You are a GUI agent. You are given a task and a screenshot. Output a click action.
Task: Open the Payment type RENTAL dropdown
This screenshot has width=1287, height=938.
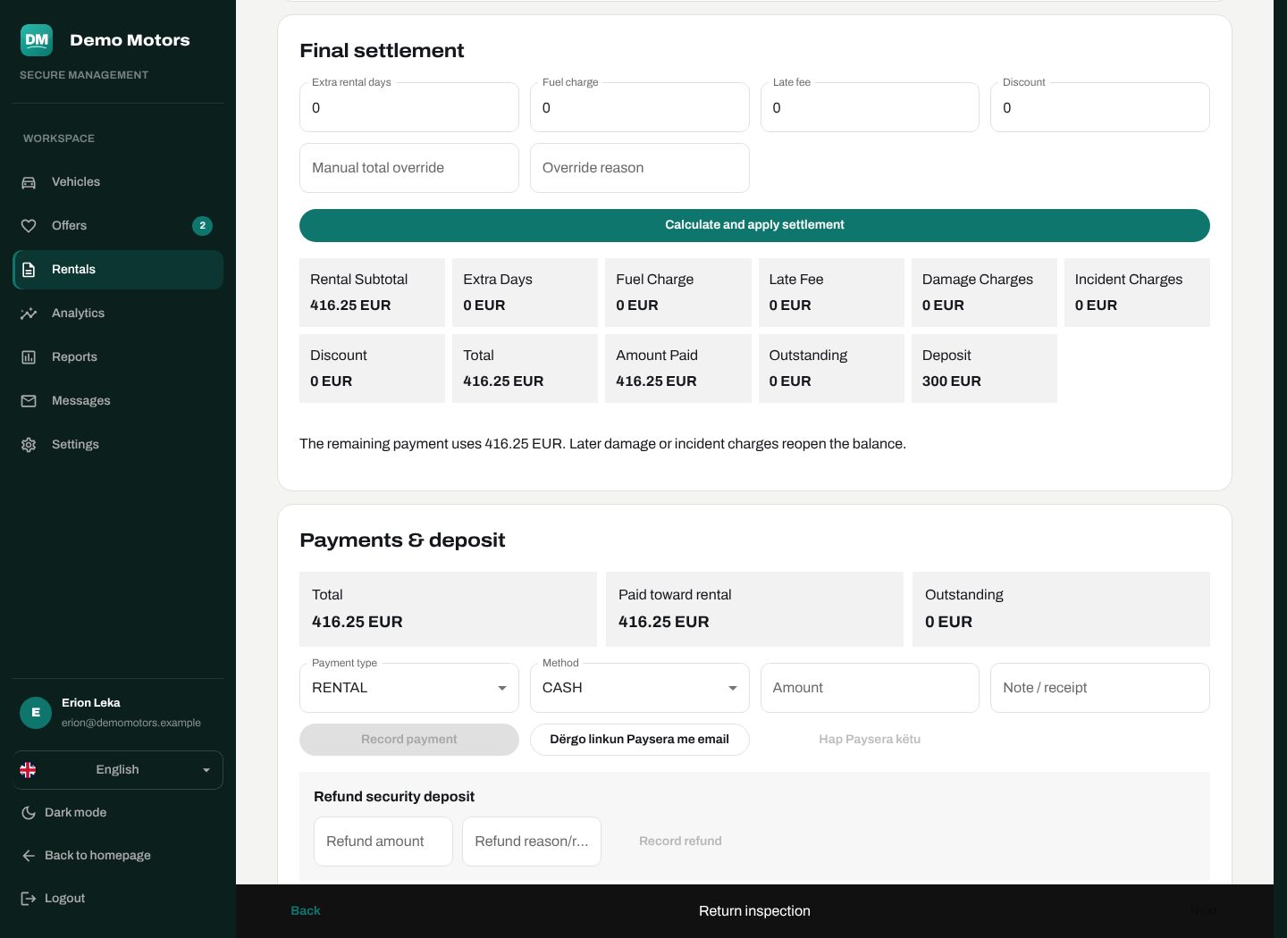pos(409,688)
